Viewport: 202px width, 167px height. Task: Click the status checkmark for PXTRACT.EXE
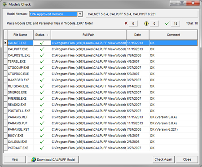pos(42,148)
